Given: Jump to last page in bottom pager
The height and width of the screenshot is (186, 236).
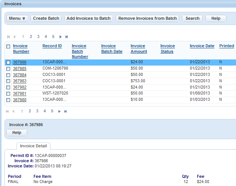Looking at the screenshot, I should (67, 111).
